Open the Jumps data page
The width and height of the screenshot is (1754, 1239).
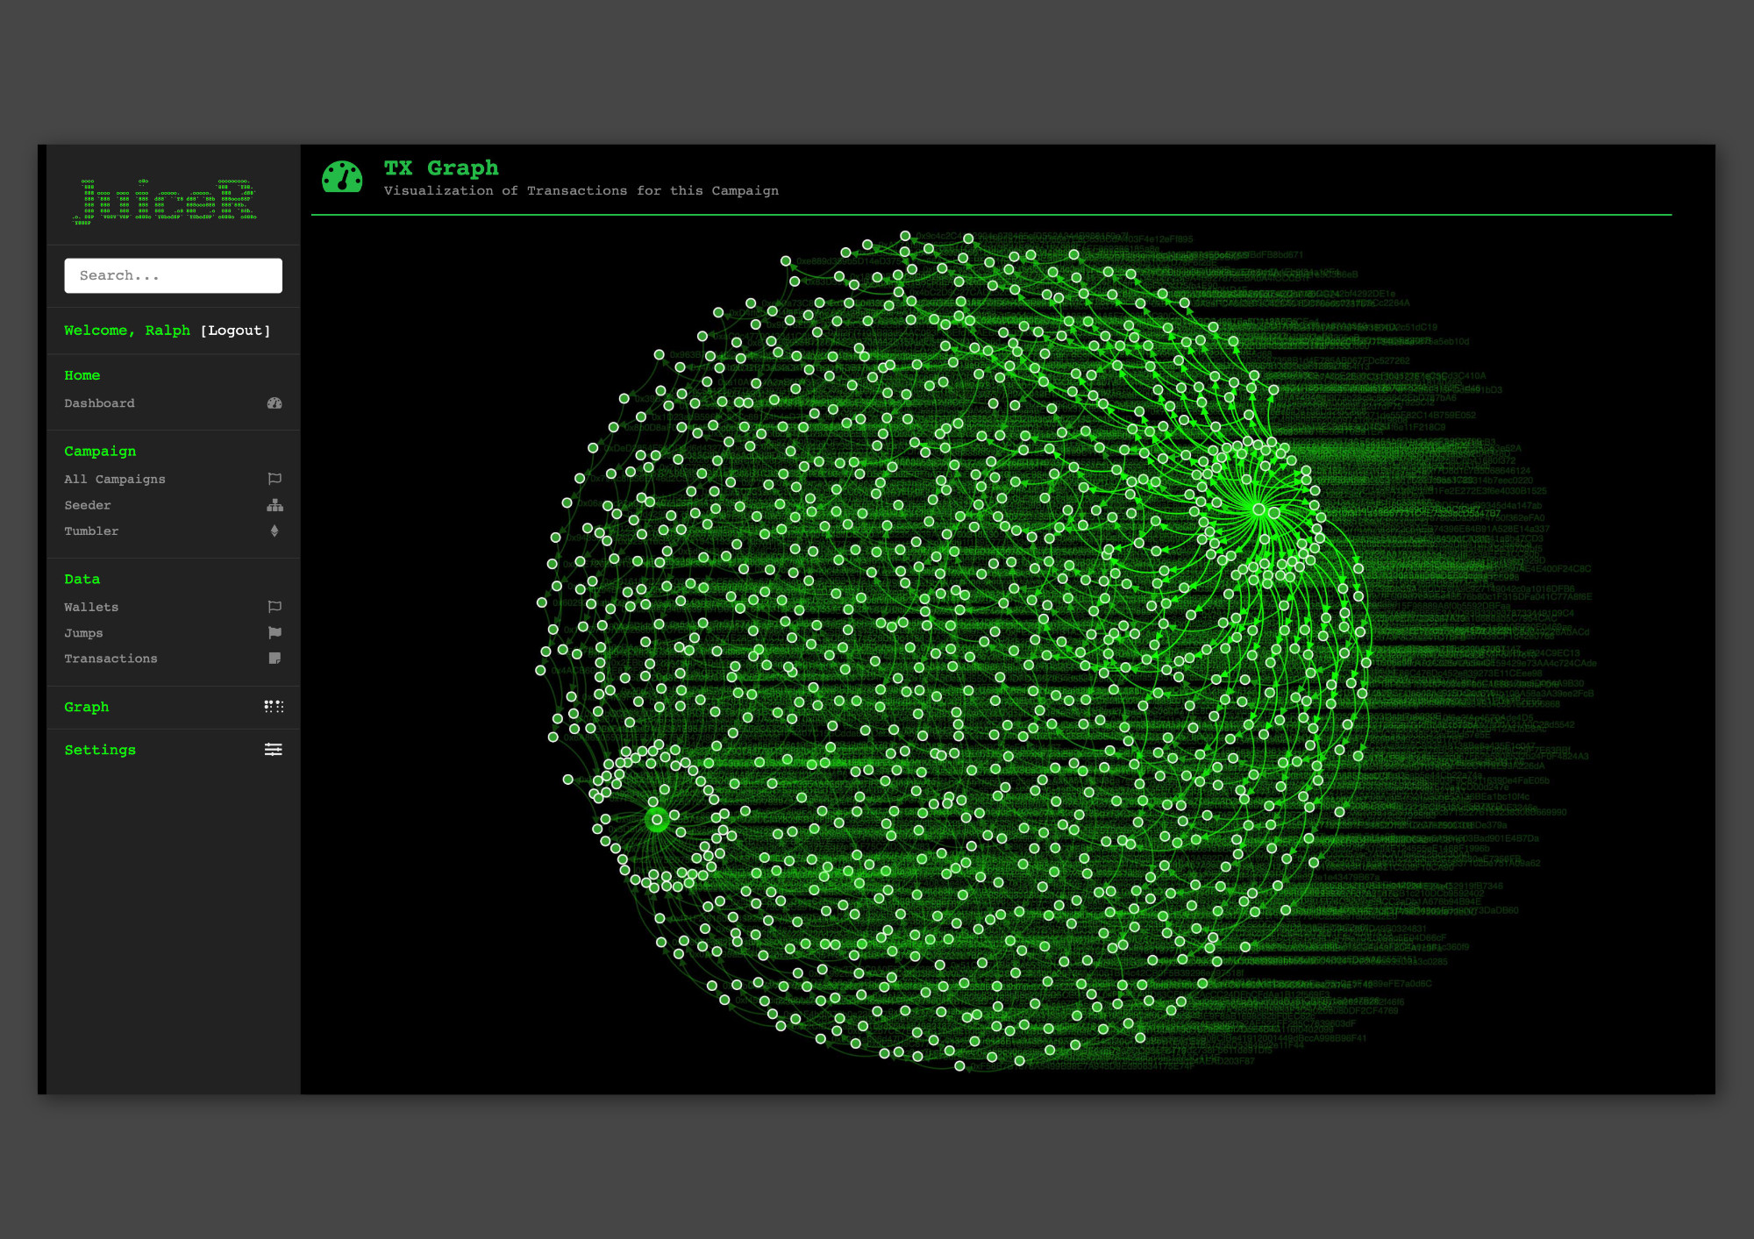(83, 633)
